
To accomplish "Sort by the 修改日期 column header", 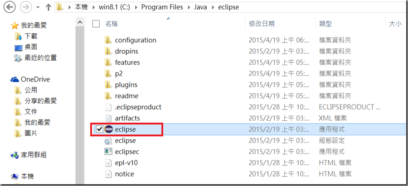I will [x=262, y=24].
